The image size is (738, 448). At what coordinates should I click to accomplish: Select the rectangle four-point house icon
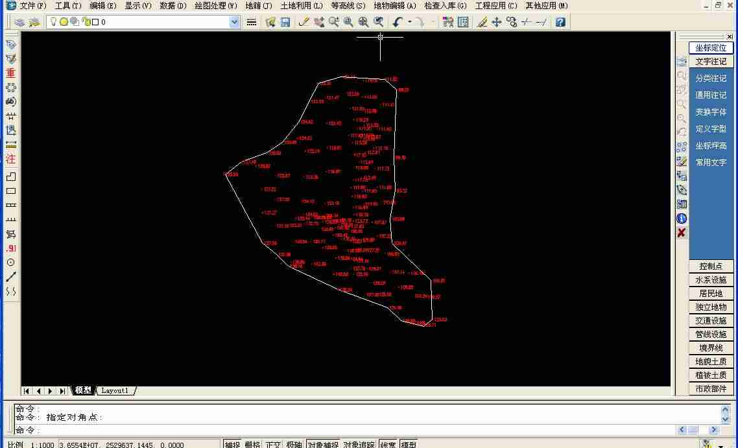(11, 191)
